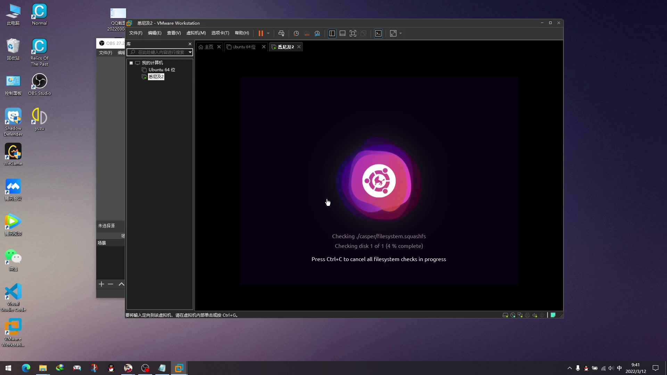Select Ubuntu 64 位 in the library tree
This screenshot has height=375, width=667.
pos(162,70)
